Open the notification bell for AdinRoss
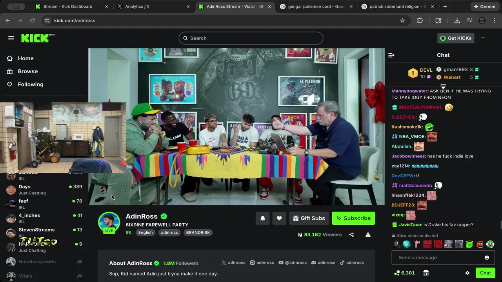Screen dimensions: 502x282 [263, 218]
